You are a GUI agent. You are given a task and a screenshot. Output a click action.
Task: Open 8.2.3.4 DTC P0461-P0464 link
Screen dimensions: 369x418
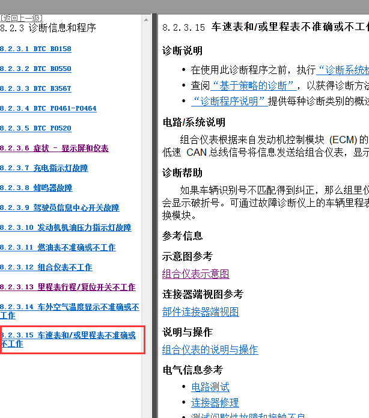pyautogui.click(x=48, y=108)
